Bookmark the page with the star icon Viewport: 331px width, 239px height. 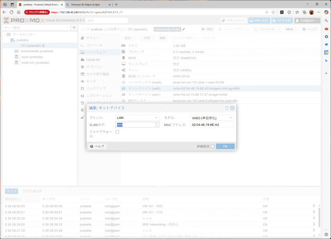click(x=273, y=12)
